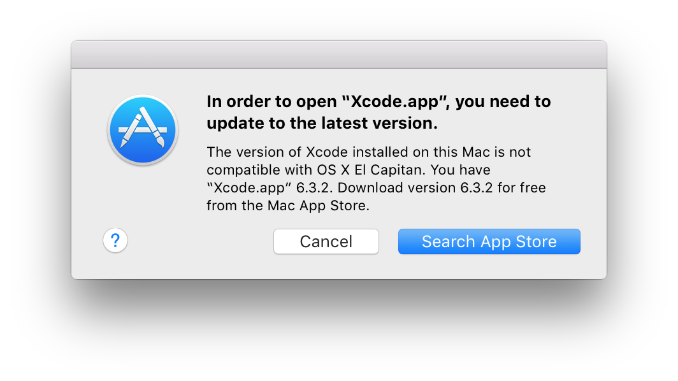Click "update to the latest version" heading line
The image size is (678, 381).
[x=322, y=123]
